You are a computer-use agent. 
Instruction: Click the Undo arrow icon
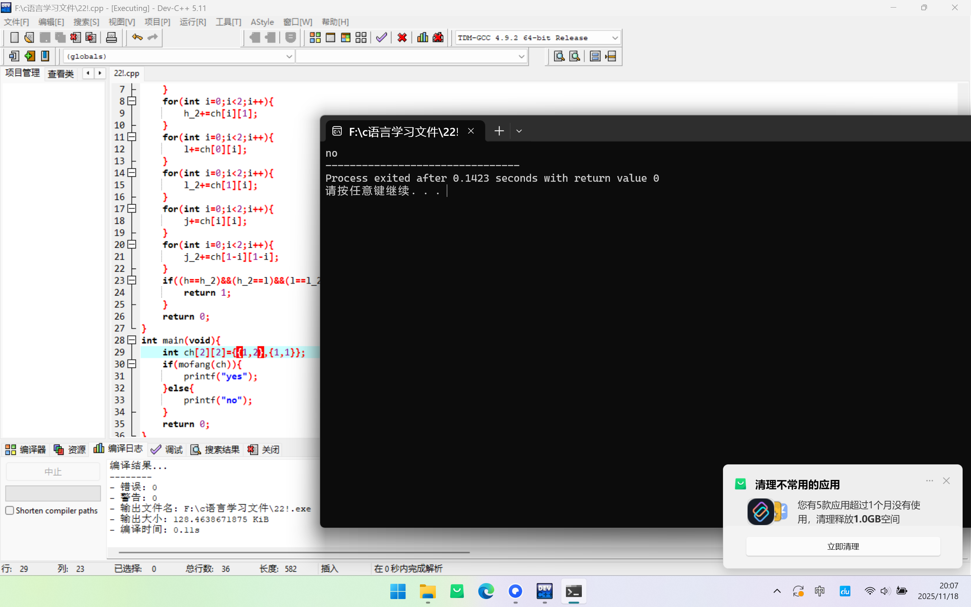point(137,38)
